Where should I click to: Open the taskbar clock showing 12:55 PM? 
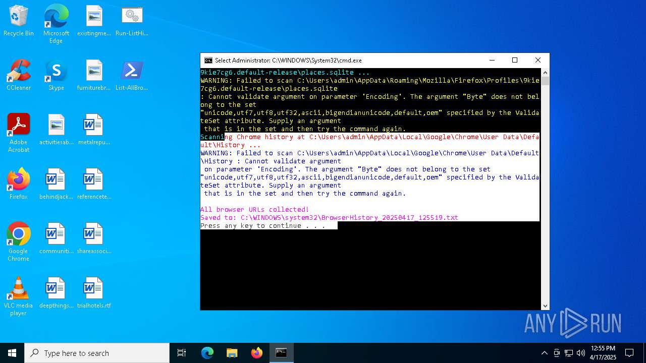coord(603,353)
